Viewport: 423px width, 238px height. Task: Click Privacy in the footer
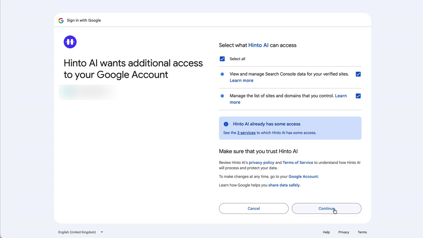point(344,232)
